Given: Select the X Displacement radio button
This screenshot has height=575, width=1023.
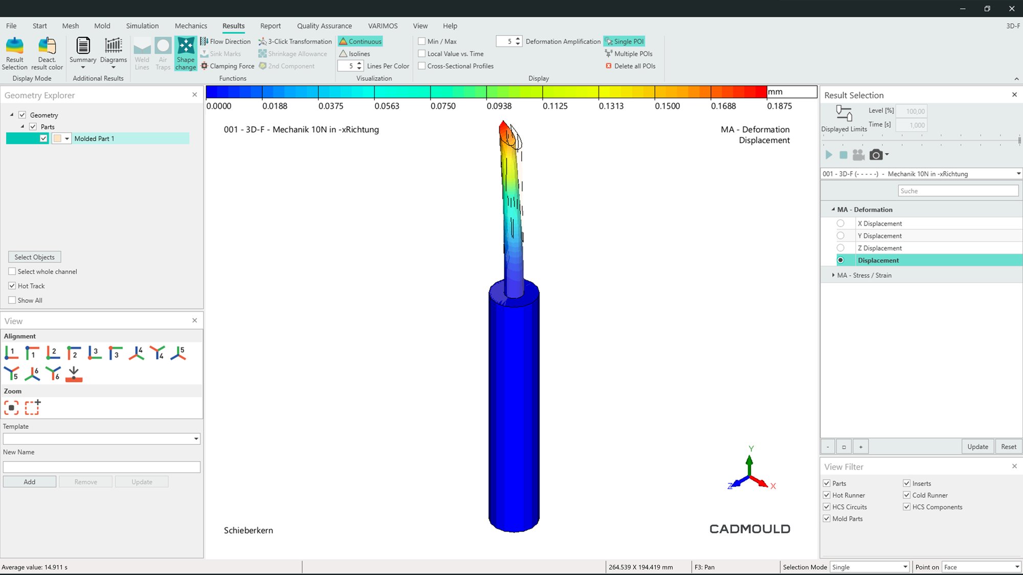Looking at the screenshot, I should (x=840, y=224).
